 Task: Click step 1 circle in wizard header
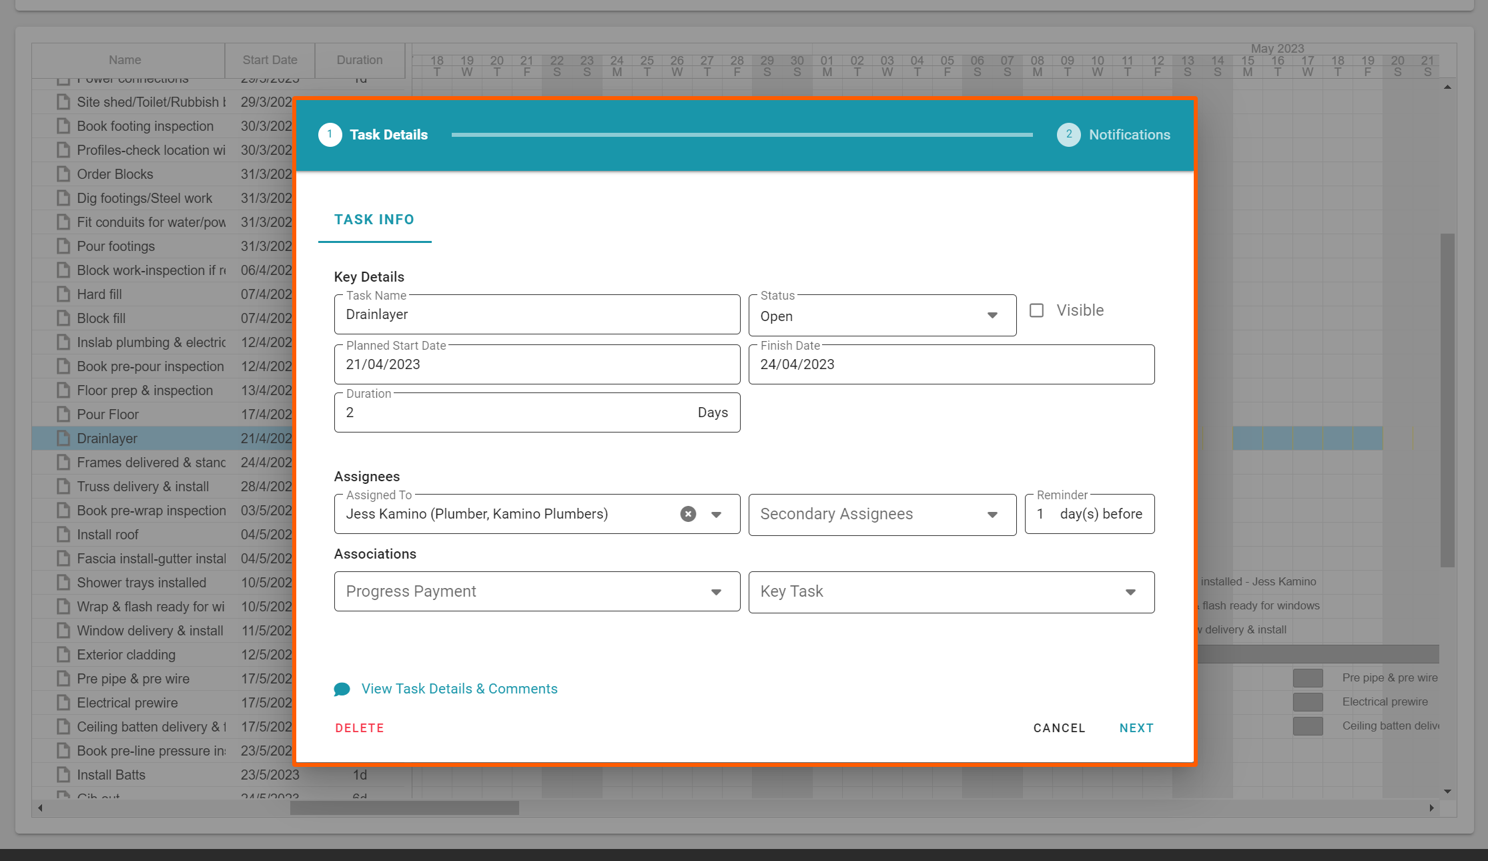coord(330,135)
